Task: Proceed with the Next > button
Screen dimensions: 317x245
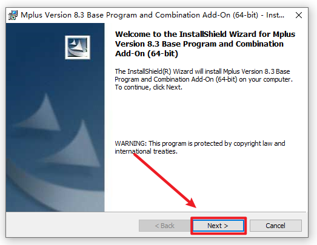Action: pos(218,226)
